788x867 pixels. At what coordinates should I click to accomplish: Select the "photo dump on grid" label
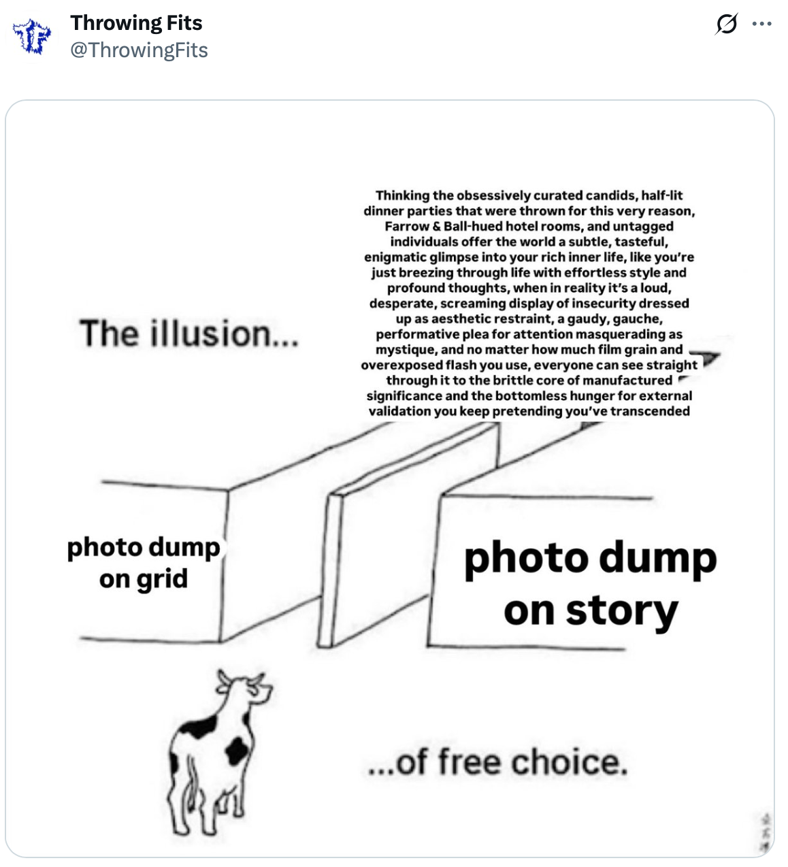[144, 563]
